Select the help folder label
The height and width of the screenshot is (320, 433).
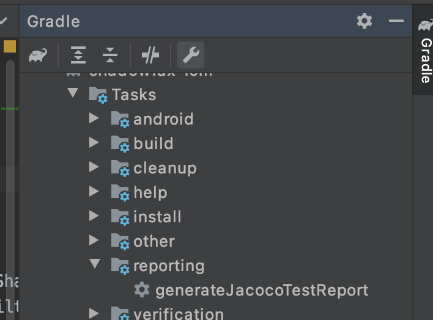150,192
